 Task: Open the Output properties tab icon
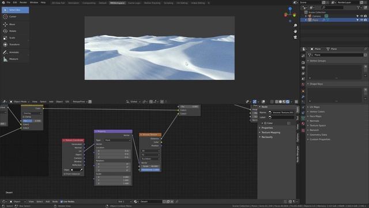(x=303, y=68)
